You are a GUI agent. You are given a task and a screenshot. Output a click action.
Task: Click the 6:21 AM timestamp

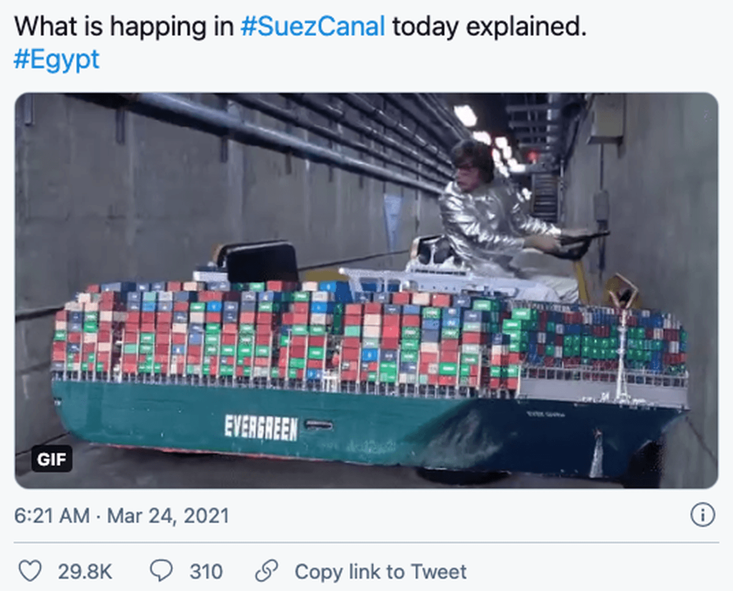click(51, 516)
